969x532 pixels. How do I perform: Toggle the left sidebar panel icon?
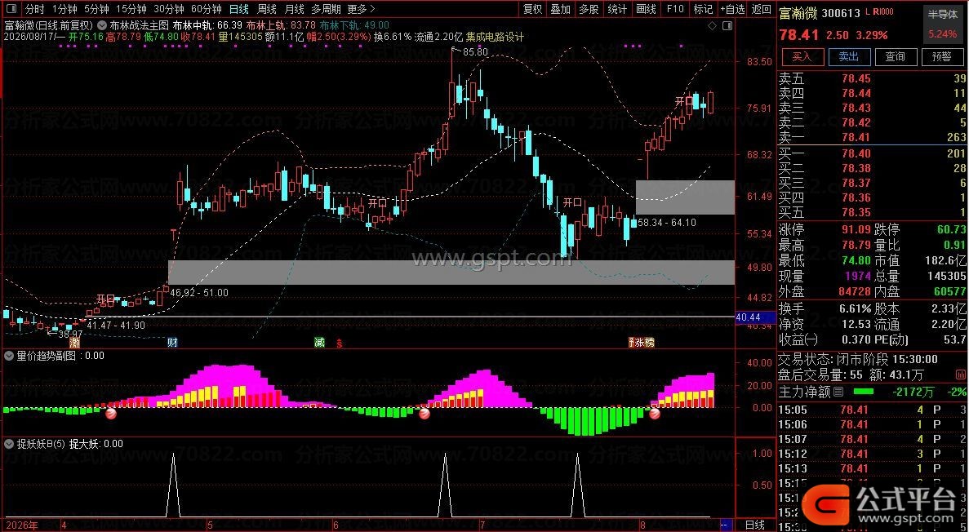[x=11, y=9]
